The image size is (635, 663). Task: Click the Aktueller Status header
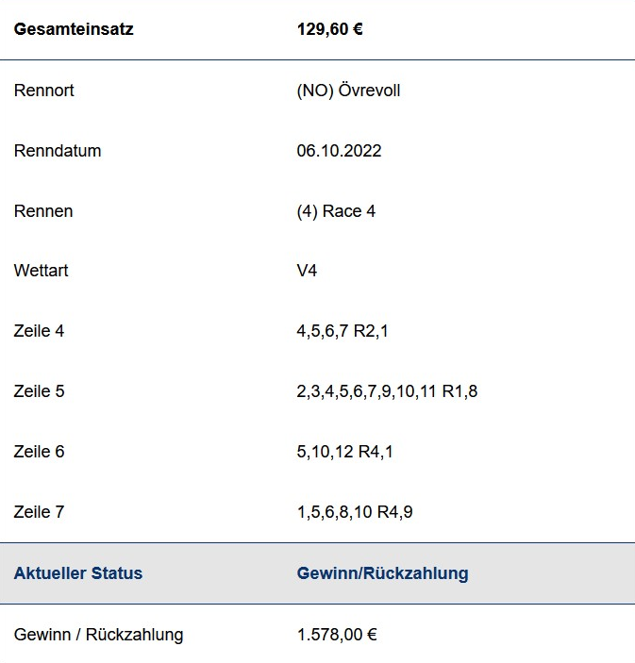pos(78,573)
